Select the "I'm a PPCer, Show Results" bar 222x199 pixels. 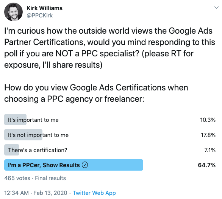coord(73,165)
